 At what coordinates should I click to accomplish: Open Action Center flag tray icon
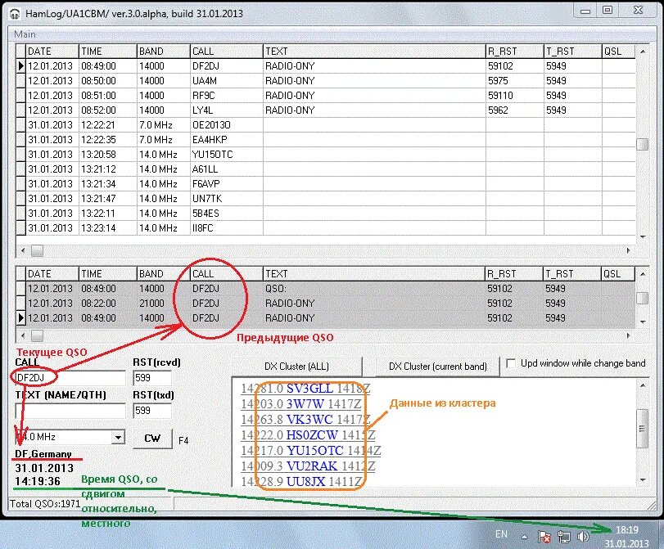[x=544, y=537]
